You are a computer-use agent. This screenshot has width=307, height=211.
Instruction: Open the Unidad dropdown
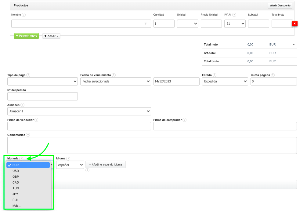188,24
